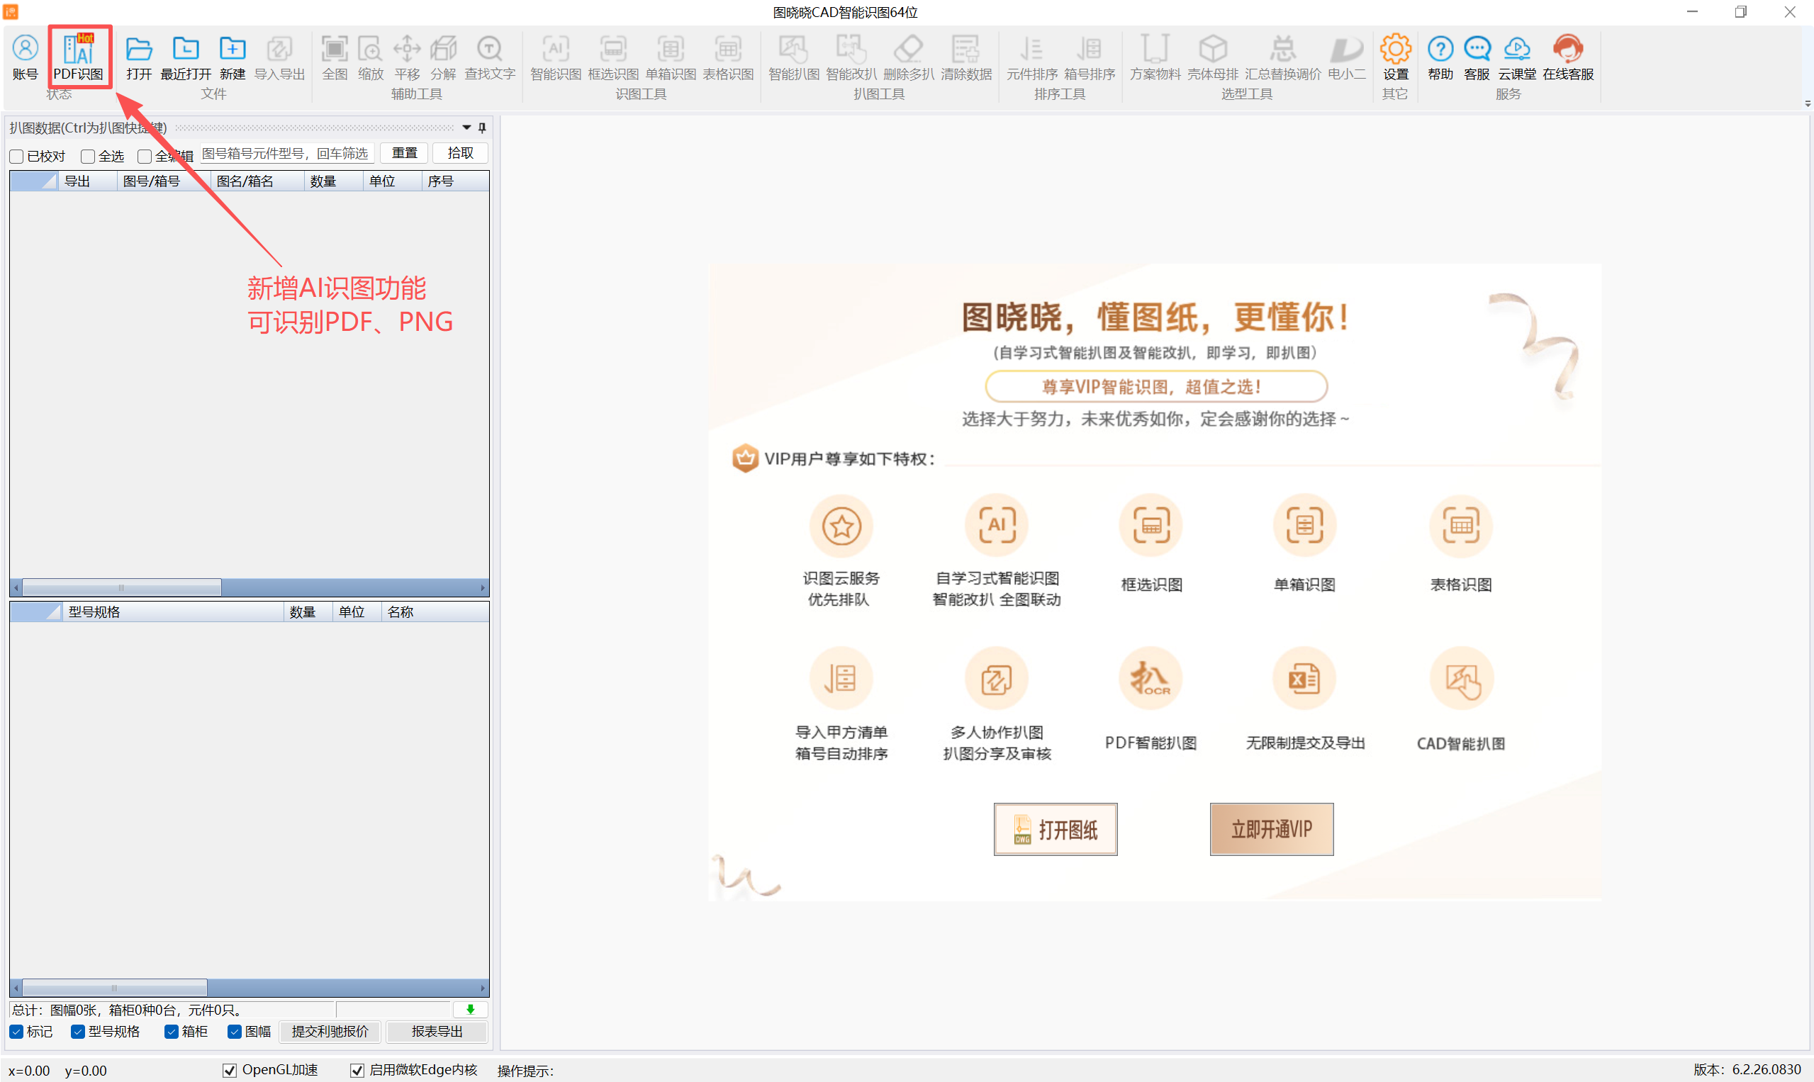
Task: Click the PDF智能扒图 VIP feature icon
Action: pyautogui.click(x=1150, y=678)
